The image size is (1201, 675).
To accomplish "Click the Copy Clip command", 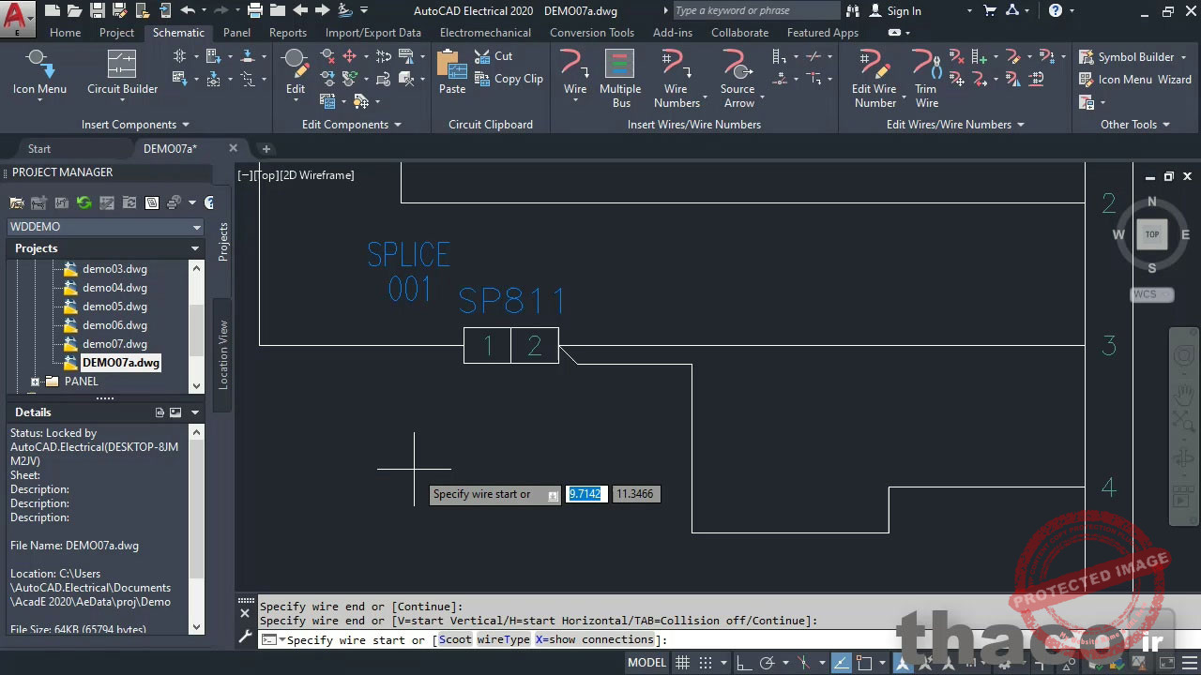I will pos(509,79).
